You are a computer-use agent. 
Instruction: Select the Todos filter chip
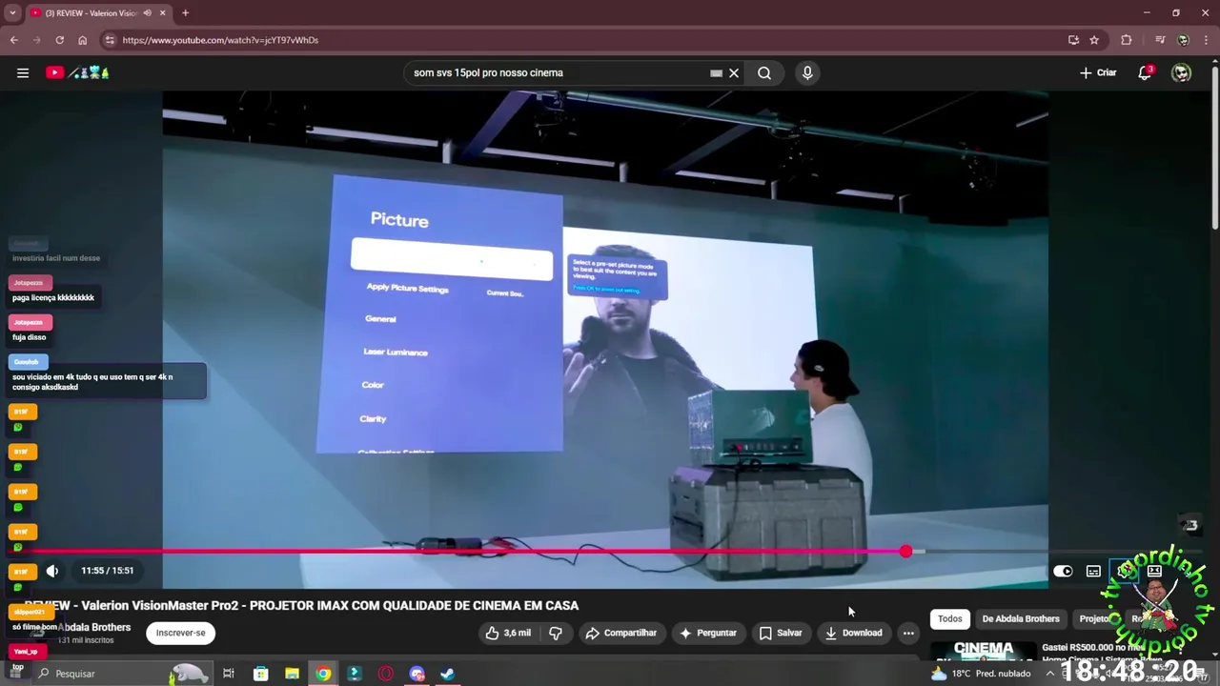[950, 618]
